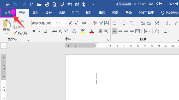179x100 pixels.
Task: Click the tab stop selector at ruler corner
Action: pyautogui.click(x=4, y=46)
